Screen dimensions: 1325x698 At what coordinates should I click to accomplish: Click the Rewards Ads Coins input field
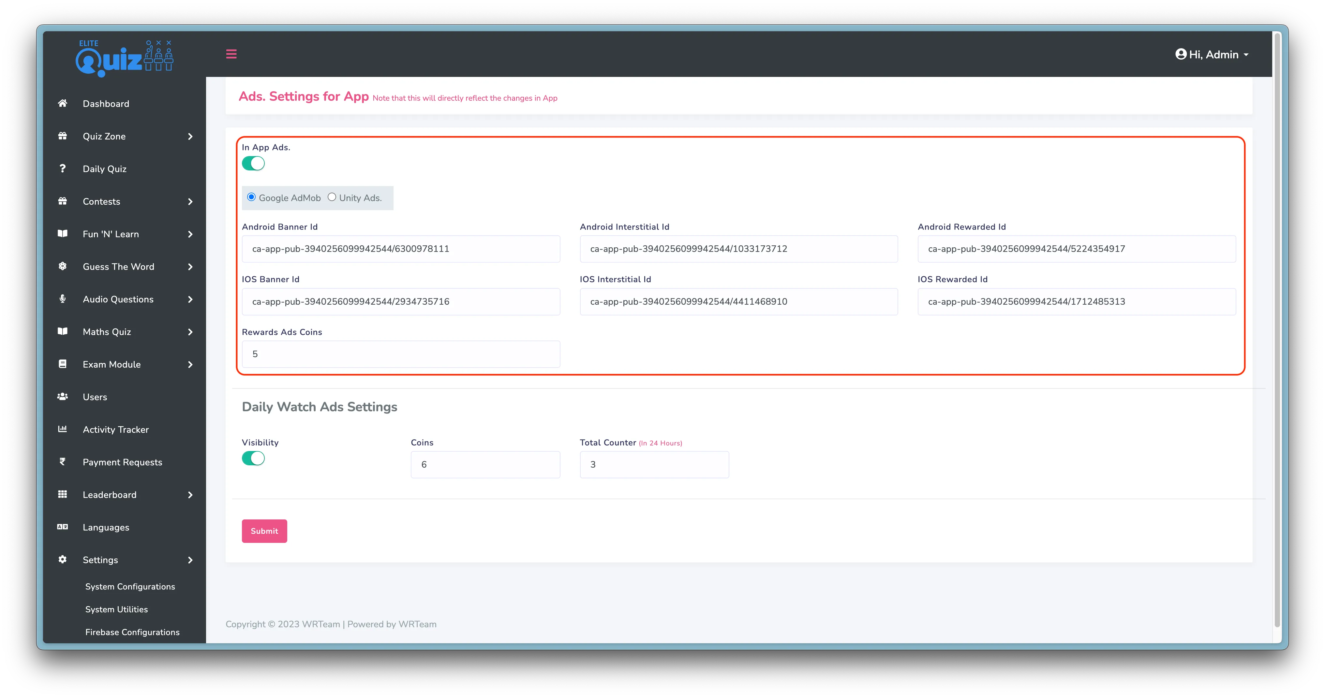point(401,354)
